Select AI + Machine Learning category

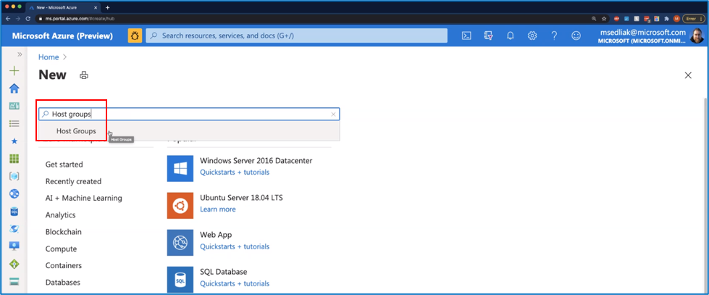pos(84,198)
